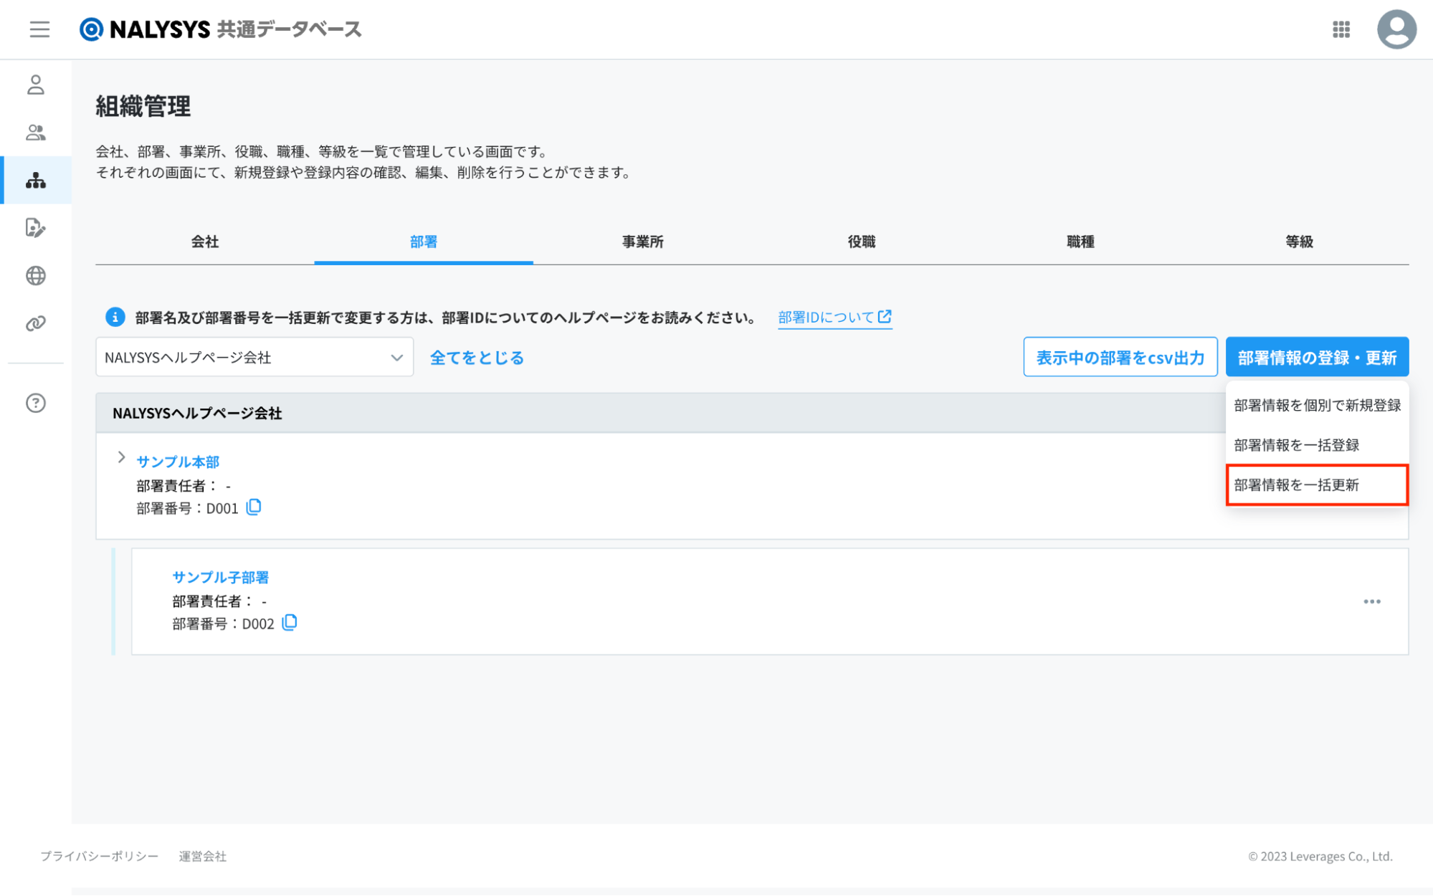Open the user group sidebar icon
Image resolution: width=1433 pixels, height=896 pixels.
[36, 133]
